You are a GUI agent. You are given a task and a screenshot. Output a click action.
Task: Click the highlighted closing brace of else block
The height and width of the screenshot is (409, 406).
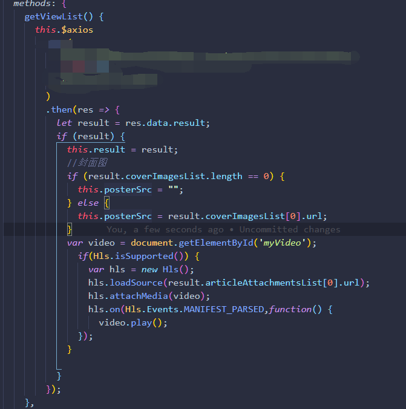pos(70,229)
